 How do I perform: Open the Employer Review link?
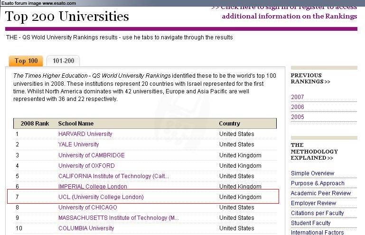(313, 203)
